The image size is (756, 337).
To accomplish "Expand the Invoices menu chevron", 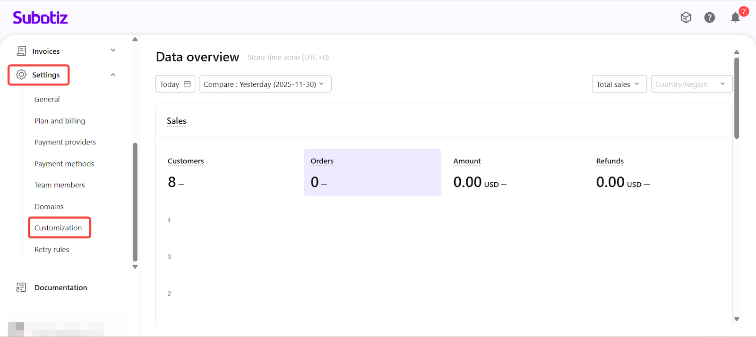I will [x=113, y=51].
